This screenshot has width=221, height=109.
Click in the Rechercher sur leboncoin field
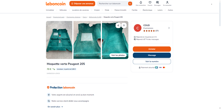tap(113, 4)
